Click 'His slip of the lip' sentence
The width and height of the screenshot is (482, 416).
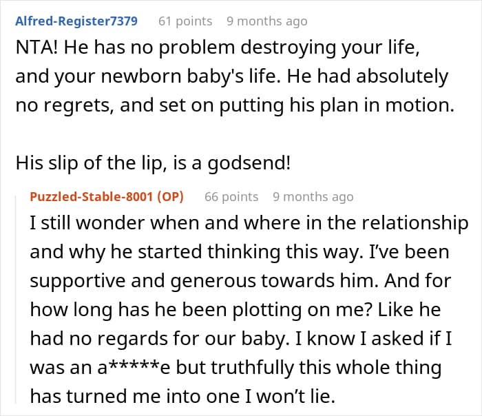click(153, 163)
